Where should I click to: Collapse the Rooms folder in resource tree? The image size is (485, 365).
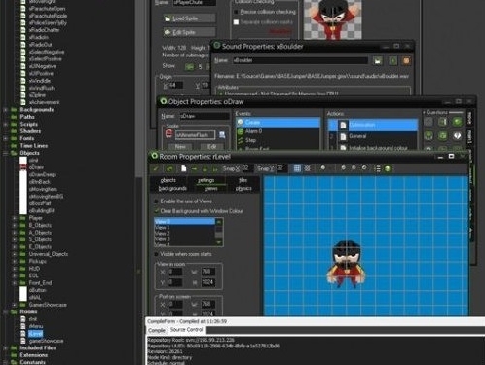6,311
